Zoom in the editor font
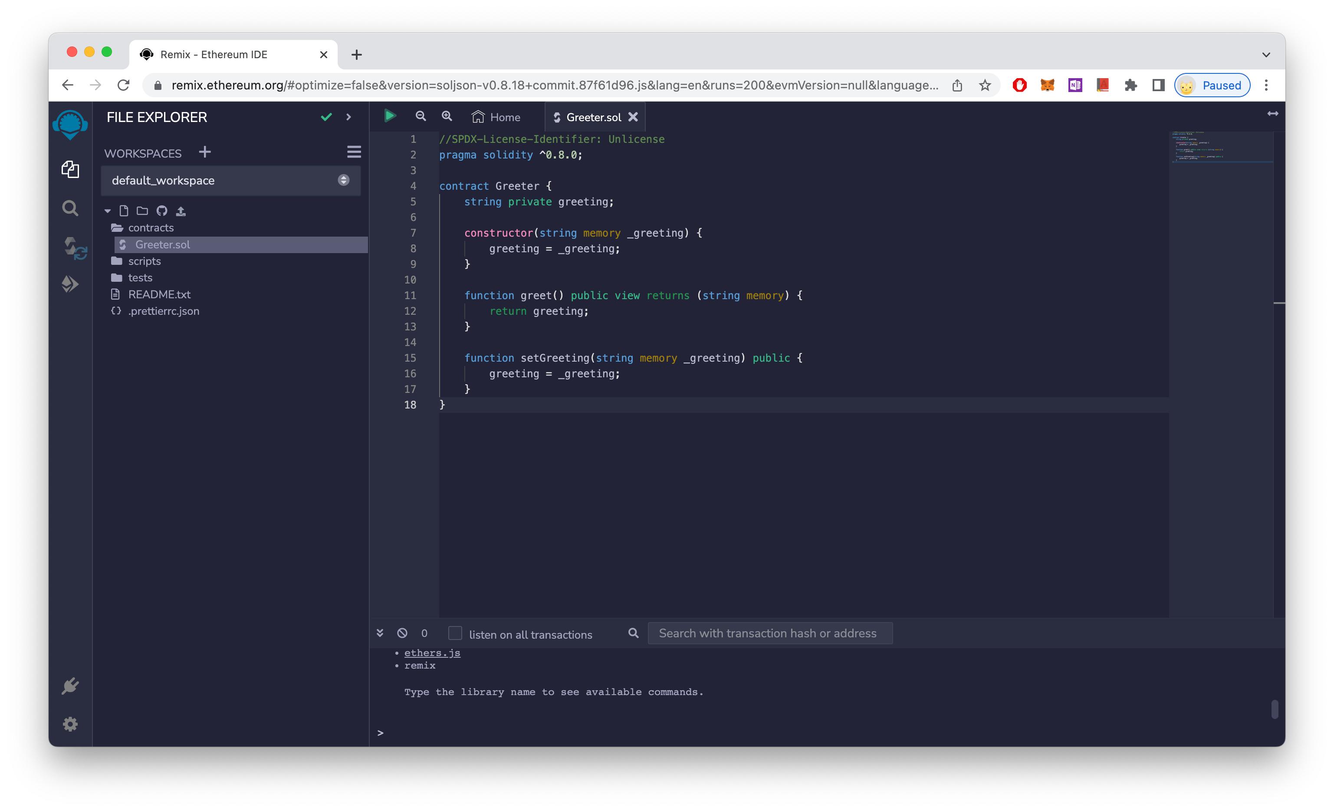This screenshot has height=811, width=1334. tap(447, 116)
